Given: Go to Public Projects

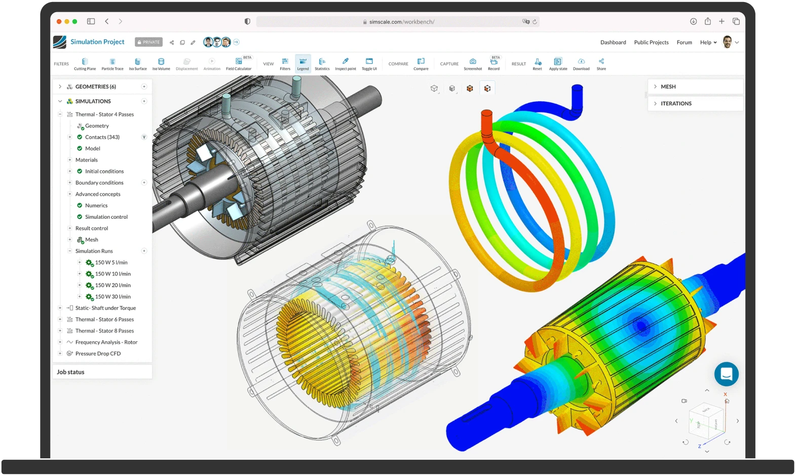Looking at the screenshot, I should coord(651,43).
